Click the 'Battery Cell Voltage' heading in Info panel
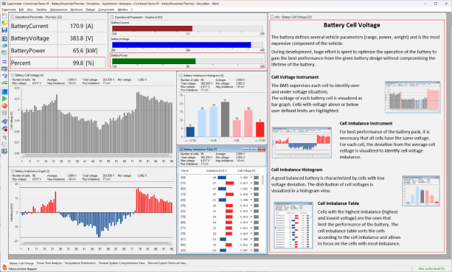 (x=352, y=25)
